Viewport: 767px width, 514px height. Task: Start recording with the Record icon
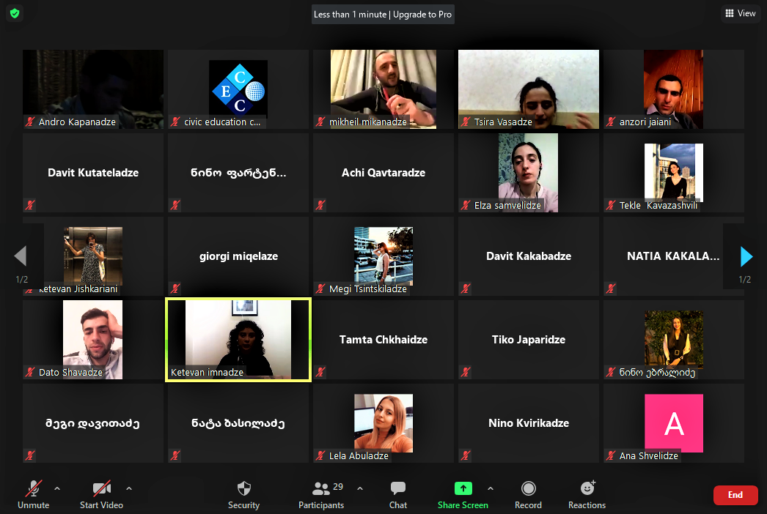pyautogui.click(x=528, y=489)
